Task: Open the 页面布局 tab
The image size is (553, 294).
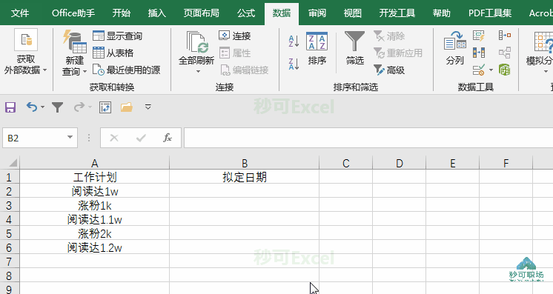Action: (x=202, y=13)
